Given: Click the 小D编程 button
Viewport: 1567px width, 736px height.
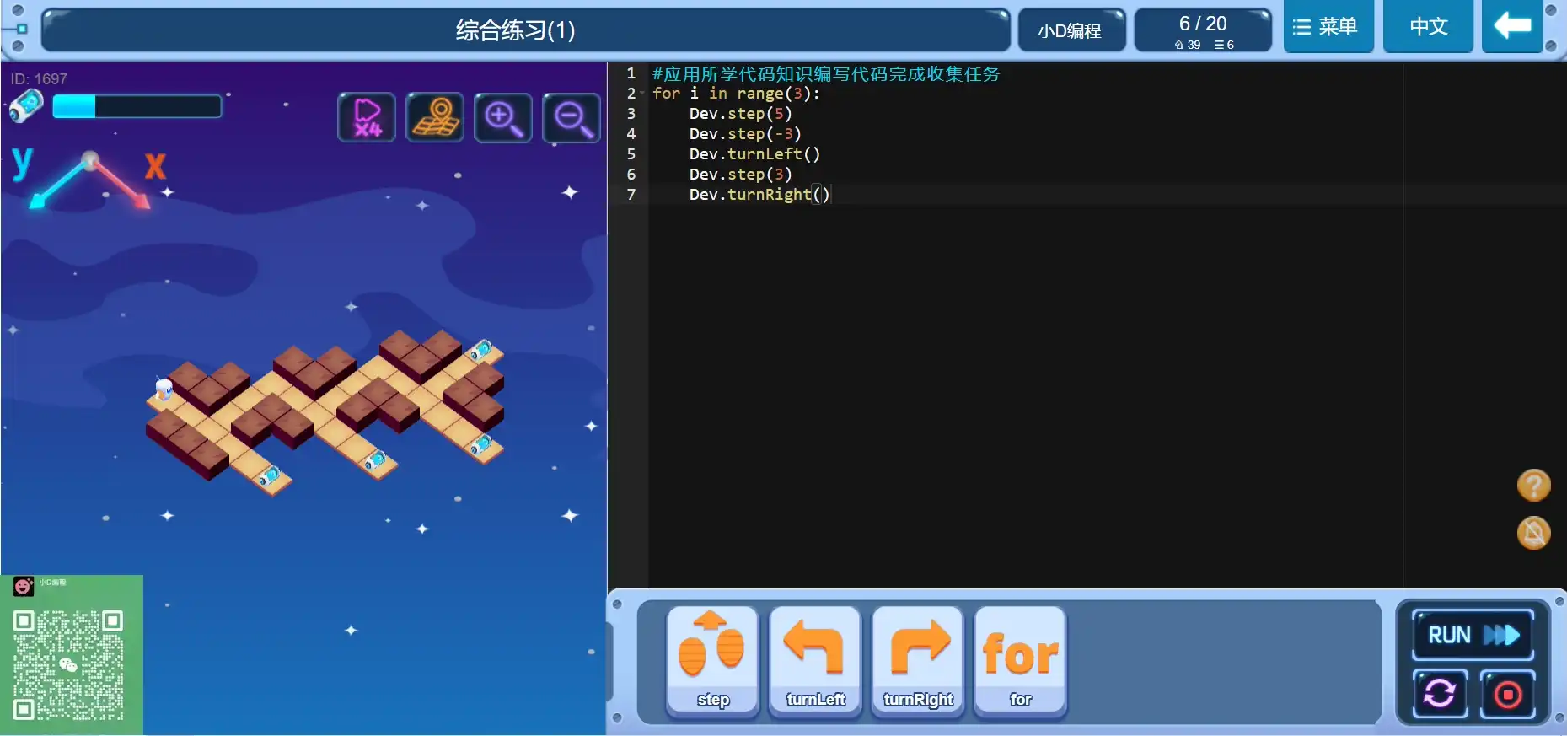Looking at the screenshot, I should [1071, 30].
